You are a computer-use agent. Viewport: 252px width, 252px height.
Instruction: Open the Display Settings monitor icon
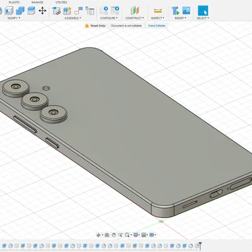click(135, 235)
